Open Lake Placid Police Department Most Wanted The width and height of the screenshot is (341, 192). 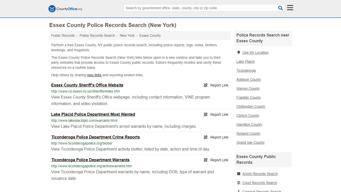(93, 114)
